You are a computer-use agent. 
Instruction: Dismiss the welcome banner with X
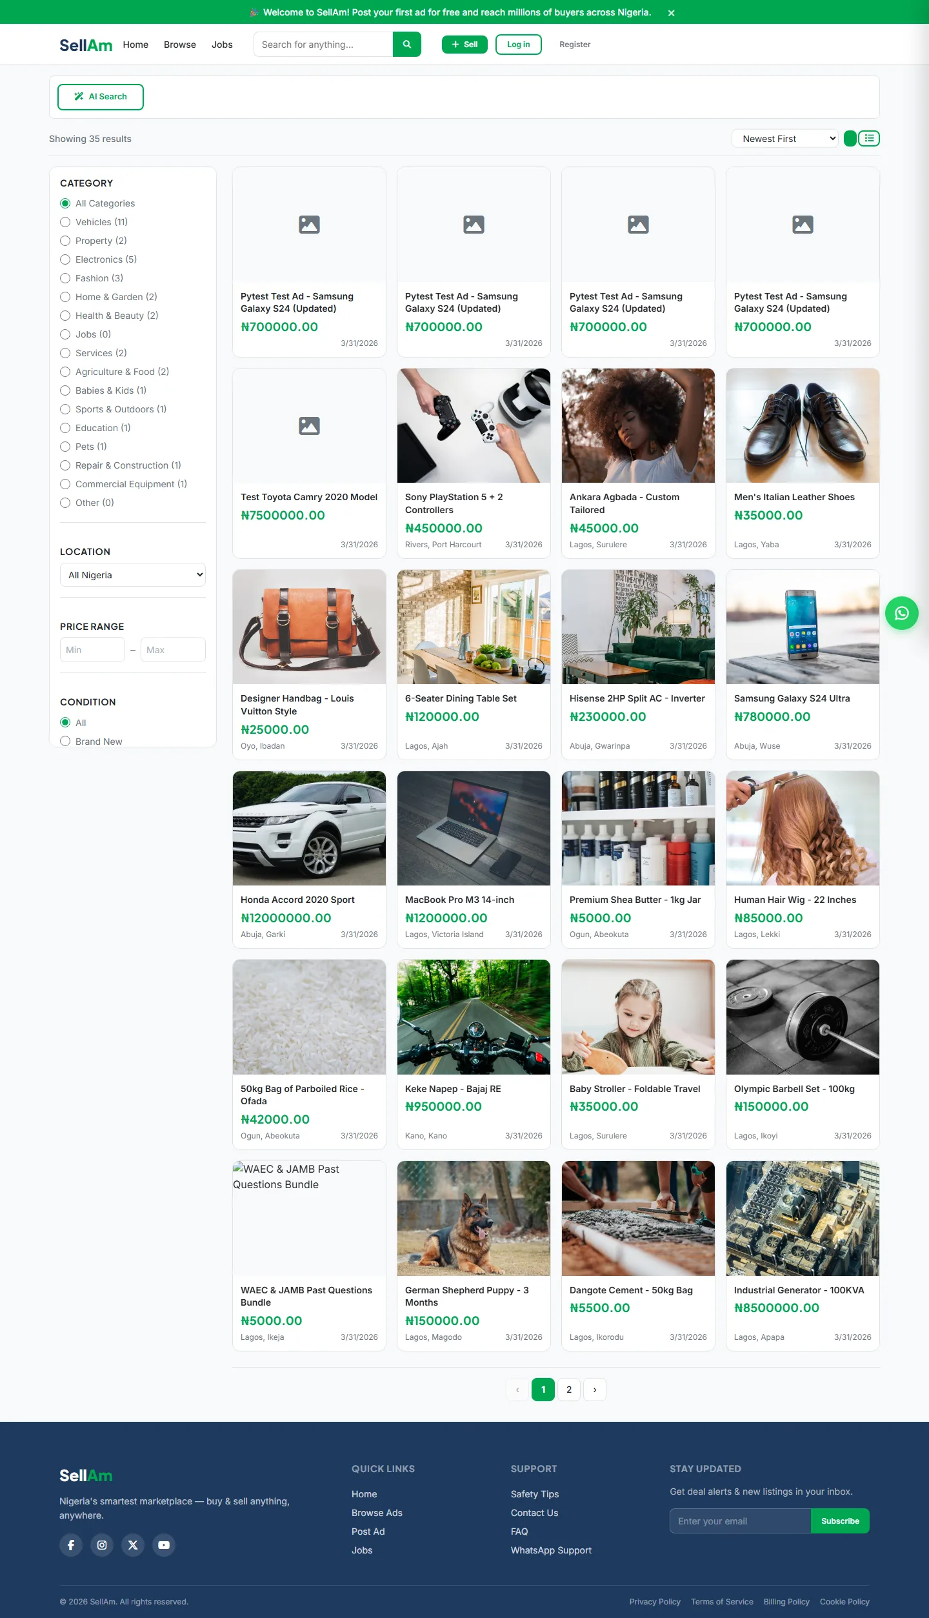(671, 13)
